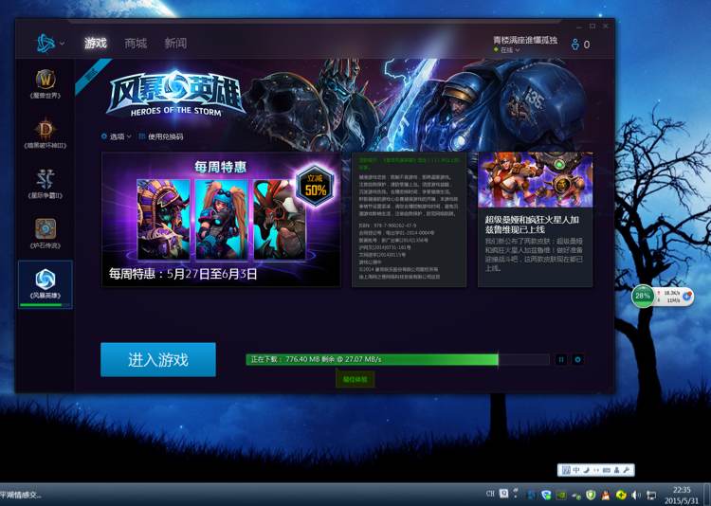Select 魔兽世界 in the game sidebar
711x506 pixels.
coord(46,83)
